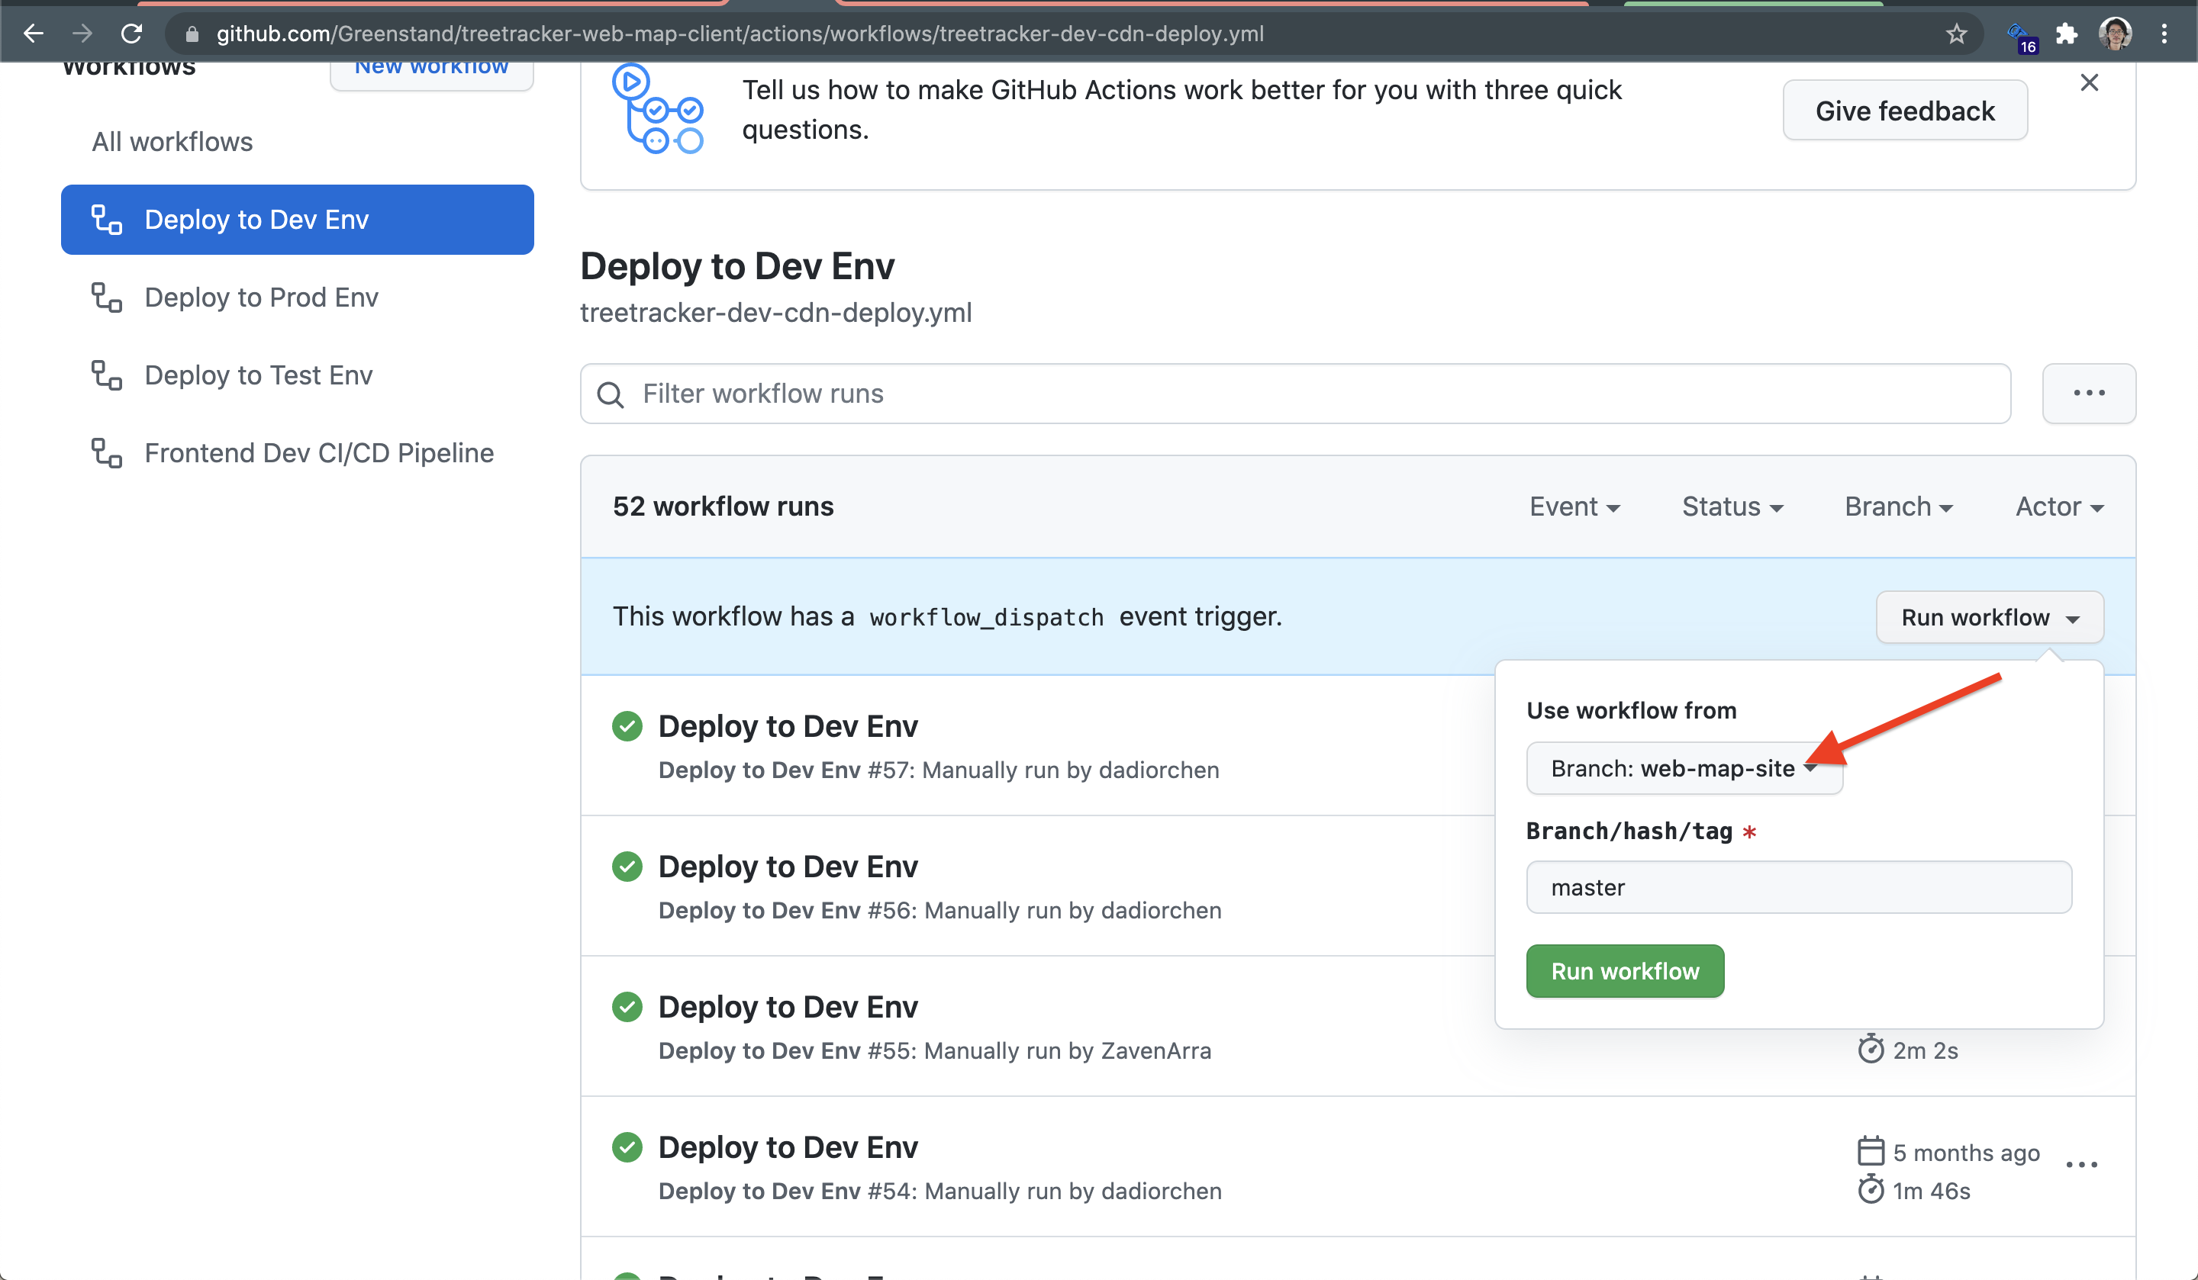Viewport: 2198px width, 1280px height.
Task: Open Branch: web-map-site selector
Action: (1684, 768)
